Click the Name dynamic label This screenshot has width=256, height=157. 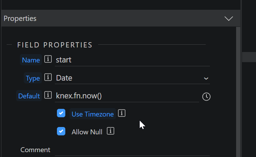[x=31, y=60]
